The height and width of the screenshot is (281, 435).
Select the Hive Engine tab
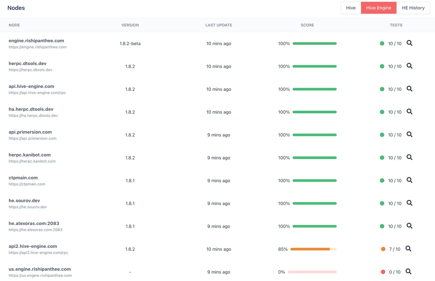pyautogui.click(x=379, y=8)
